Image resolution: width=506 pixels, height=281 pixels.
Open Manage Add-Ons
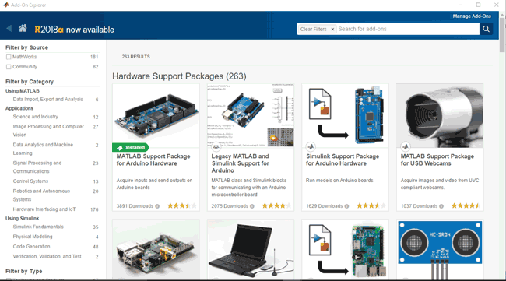tap(472, 16)
